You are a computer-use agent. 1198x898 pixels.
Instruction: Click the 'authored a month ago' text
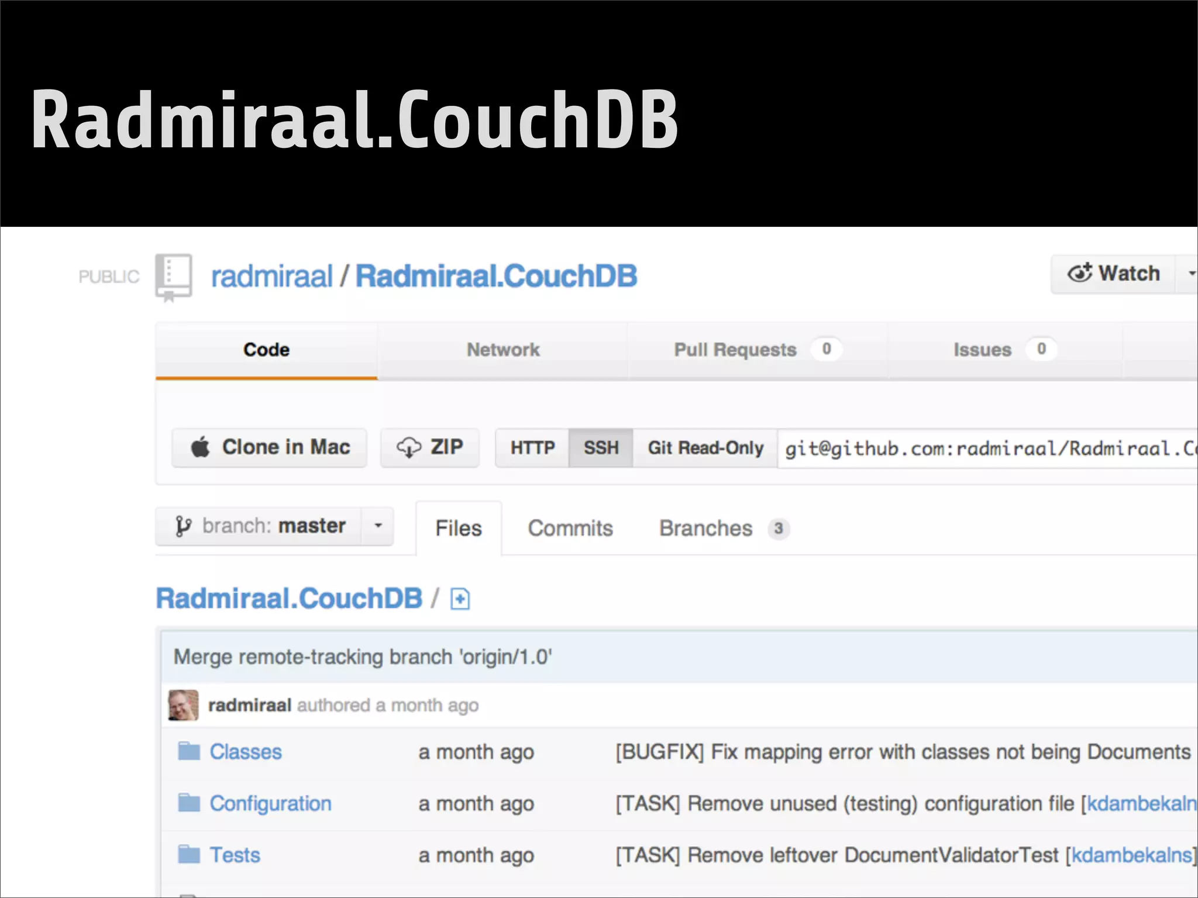[x=388, y=706]
